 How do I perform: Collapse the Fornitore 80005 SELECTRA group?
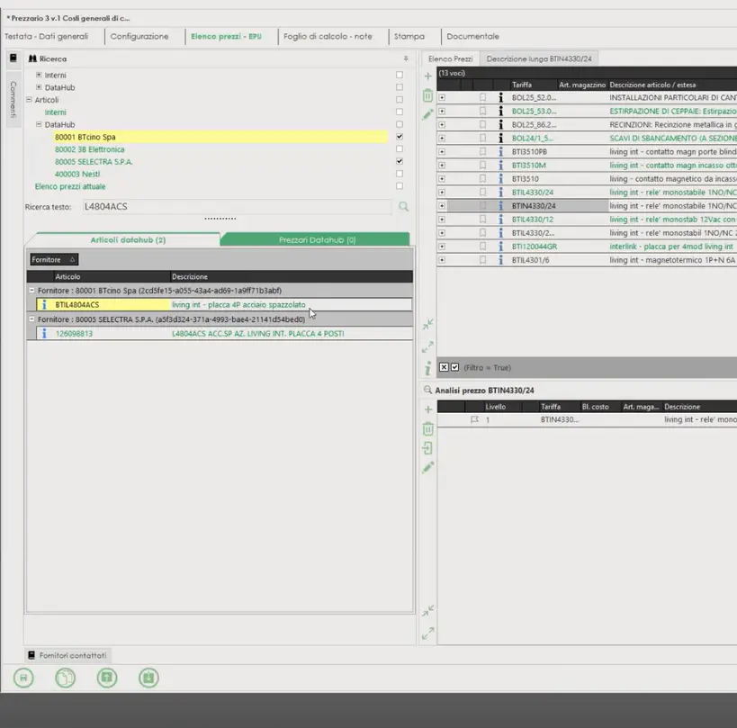click(32, 319)
